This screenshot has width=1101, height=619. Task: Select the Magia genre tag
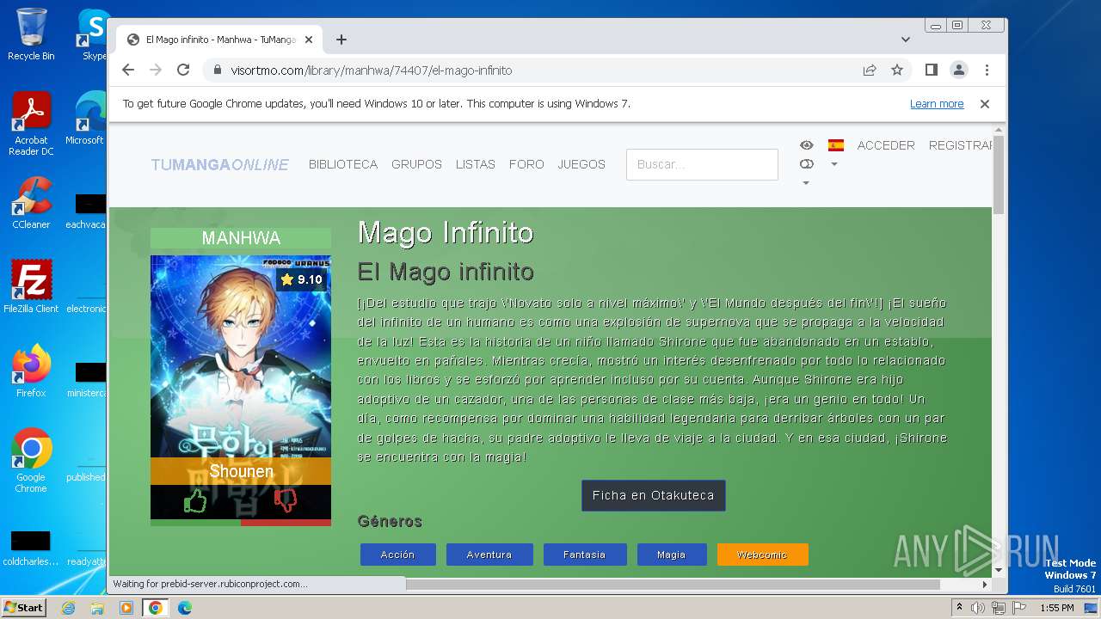pos(672,555)
